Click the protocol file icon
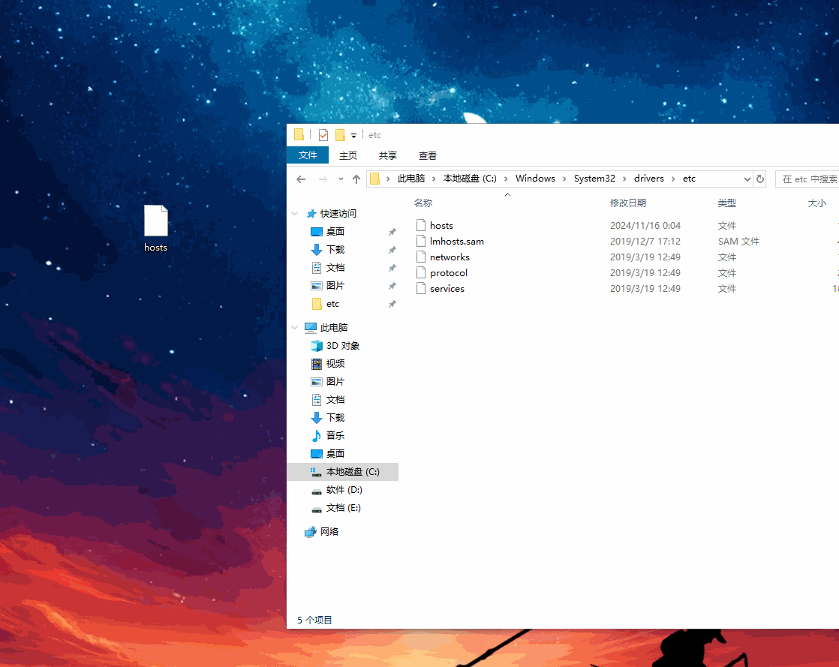 (421, 273)
